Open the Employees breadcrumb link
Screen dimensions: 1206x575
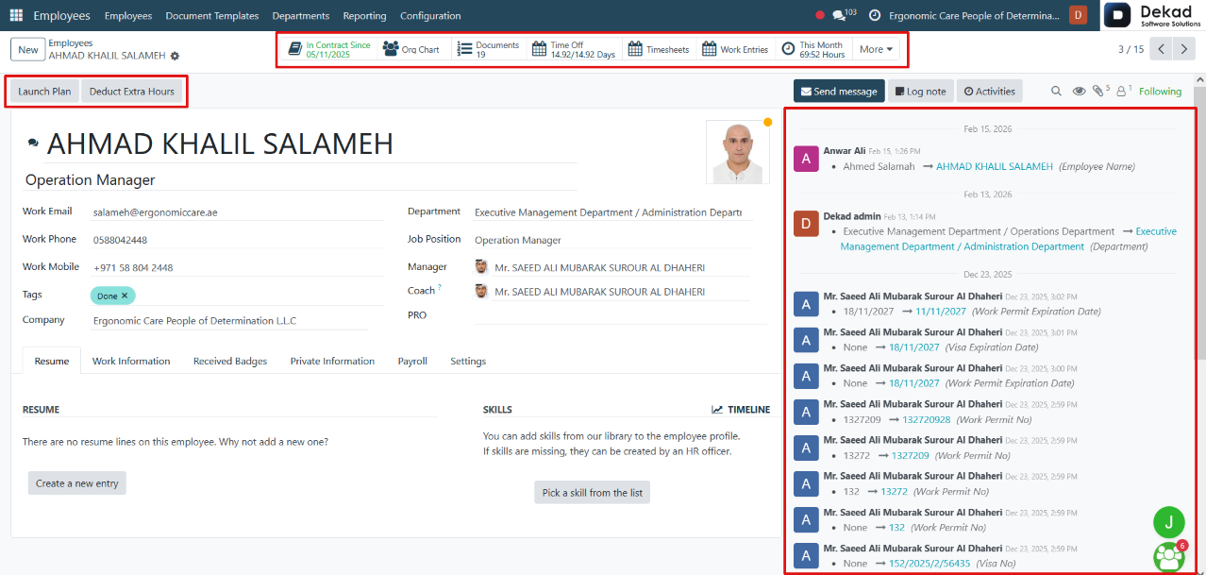click(x=71, y=43)
